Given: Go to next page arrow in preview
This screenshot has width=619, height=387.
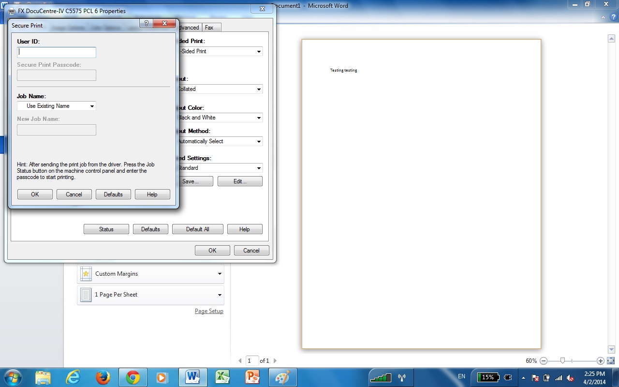Looking at the screenshot, I should point(275,361).
